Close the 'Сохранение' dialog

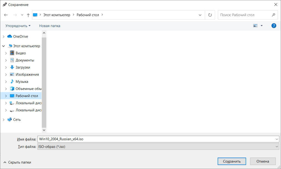[276, 5]
